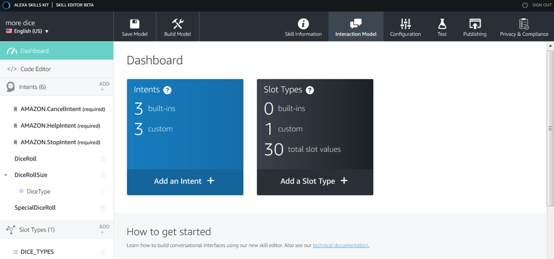Click the Intents help question mark
Screen dimensions: 554x259
click(x=167, y=90)
